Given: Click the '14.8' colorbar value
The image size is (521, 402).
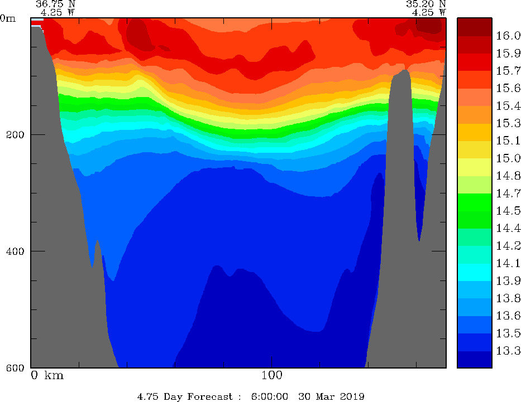Looking at the screenshot, I should (508, 176).
